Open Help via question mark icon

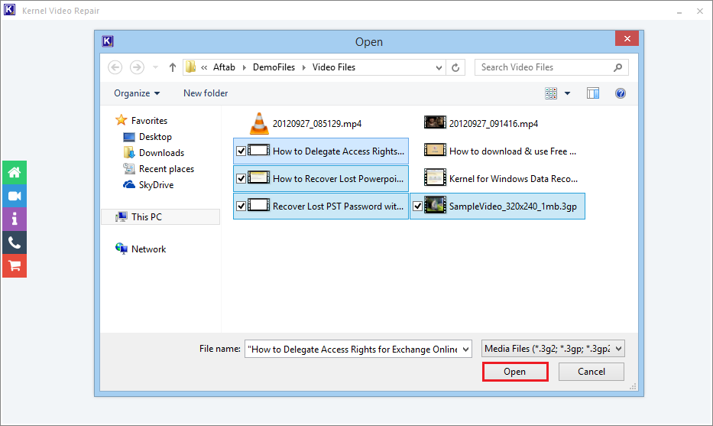[x=621, y=93]
